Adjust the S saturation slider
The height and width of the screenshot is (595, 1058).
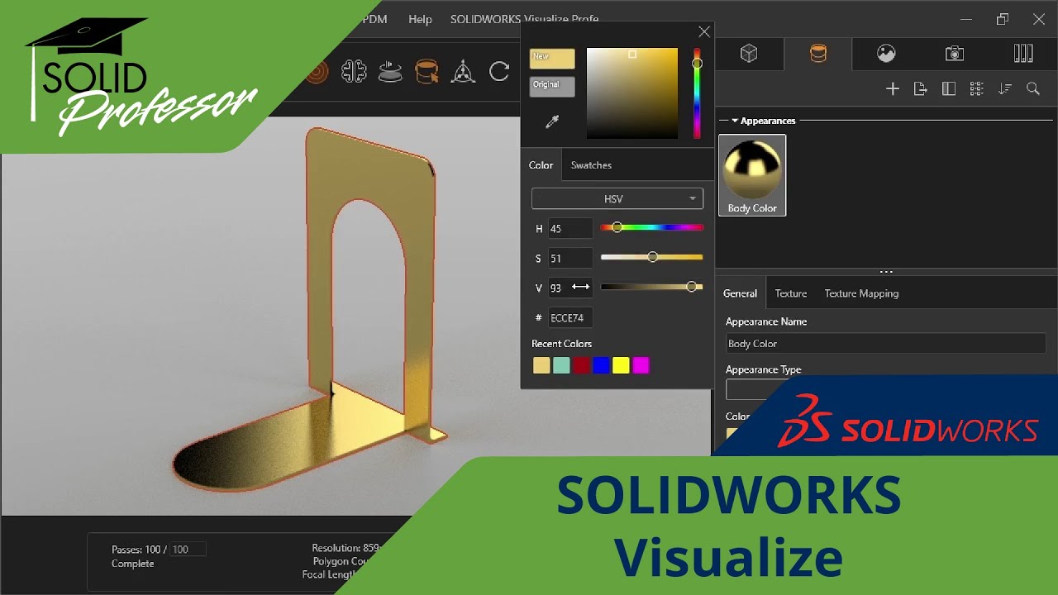pos(651,257)
